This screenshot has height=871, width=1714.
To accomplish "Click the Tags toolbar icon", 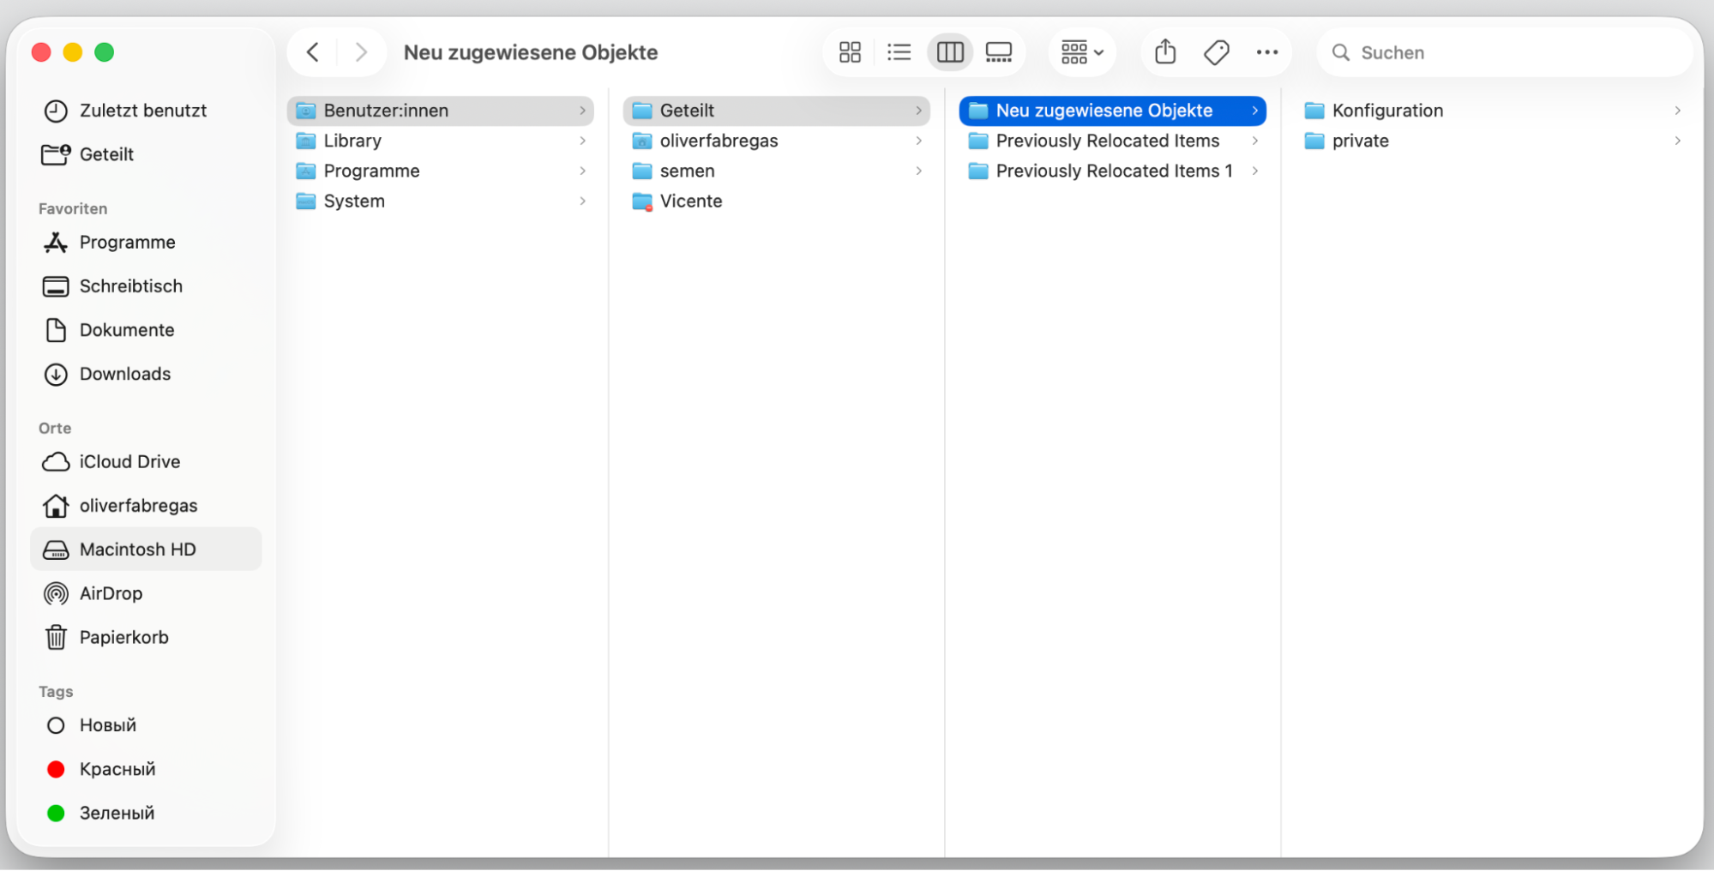I will point(1216,52).
